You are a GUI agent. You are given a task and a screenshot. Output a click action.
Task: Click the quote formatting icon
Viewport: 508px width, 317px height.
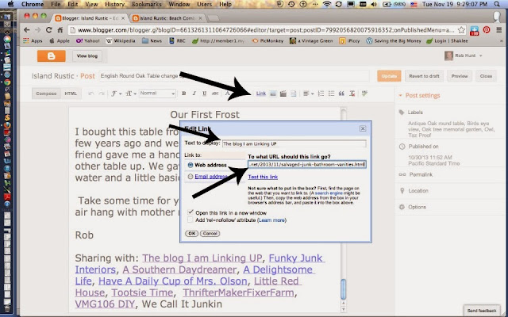pyautogui.click(x=341, y=94)
